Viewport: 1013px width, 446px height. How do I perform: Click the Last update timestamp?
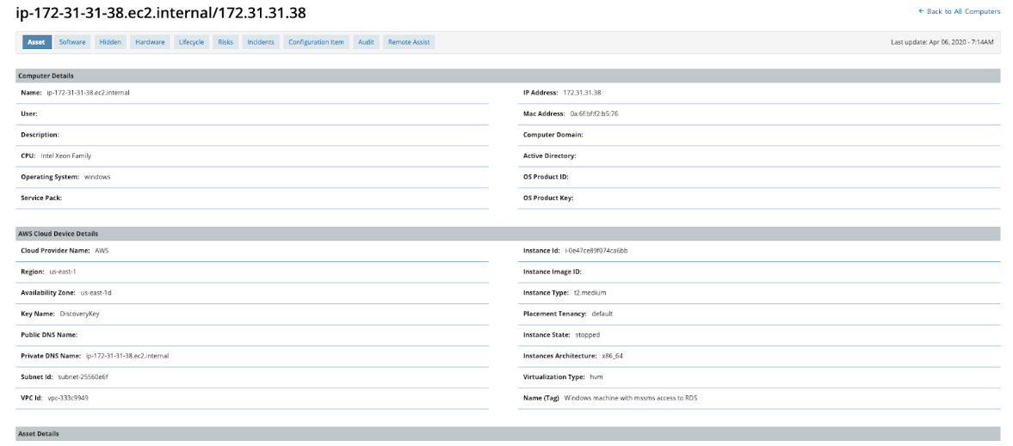pos(942,42)
